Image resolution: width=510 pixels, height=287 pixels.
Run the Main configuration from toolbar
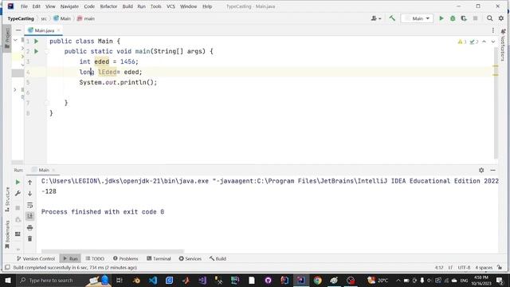441,18
